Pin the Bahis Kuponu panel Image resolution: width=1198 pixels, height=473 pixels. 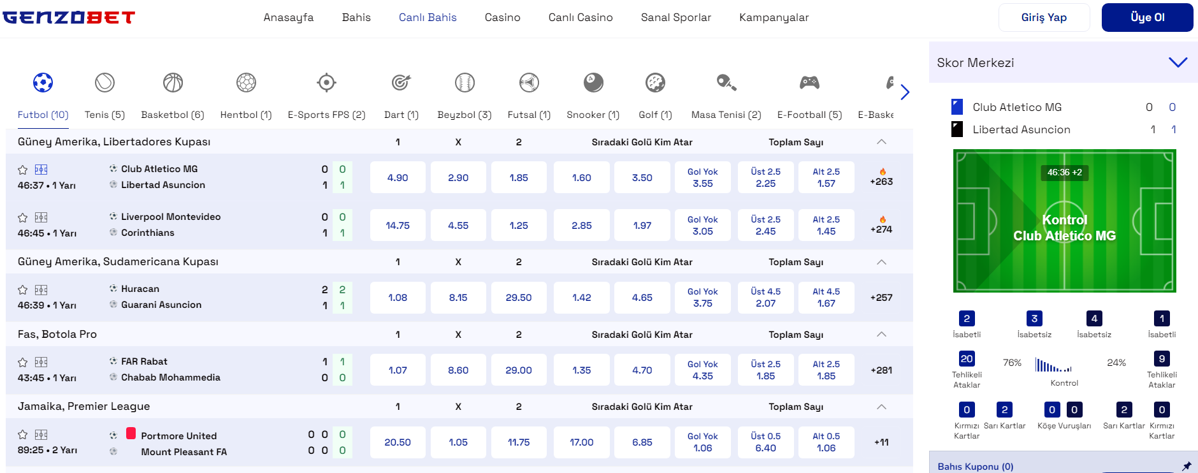coord(1186,466)
